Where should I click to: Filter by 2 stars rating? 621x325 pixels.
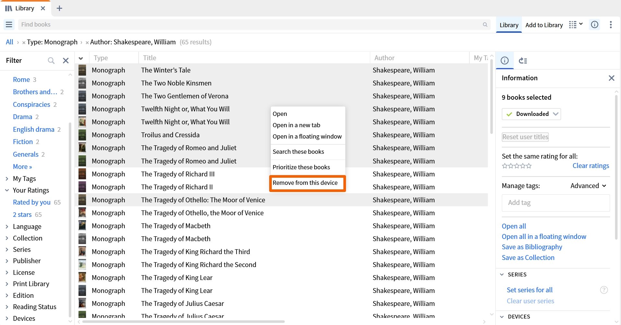22,215
